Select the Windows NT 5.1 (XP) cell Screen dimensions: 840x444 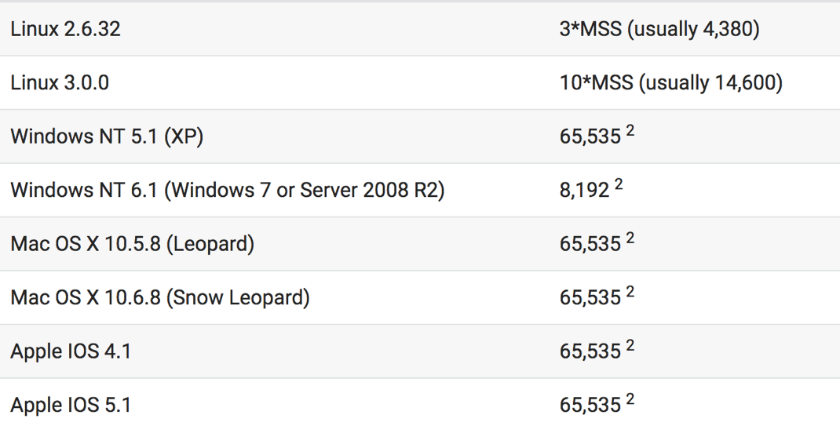tap(107, 136)
